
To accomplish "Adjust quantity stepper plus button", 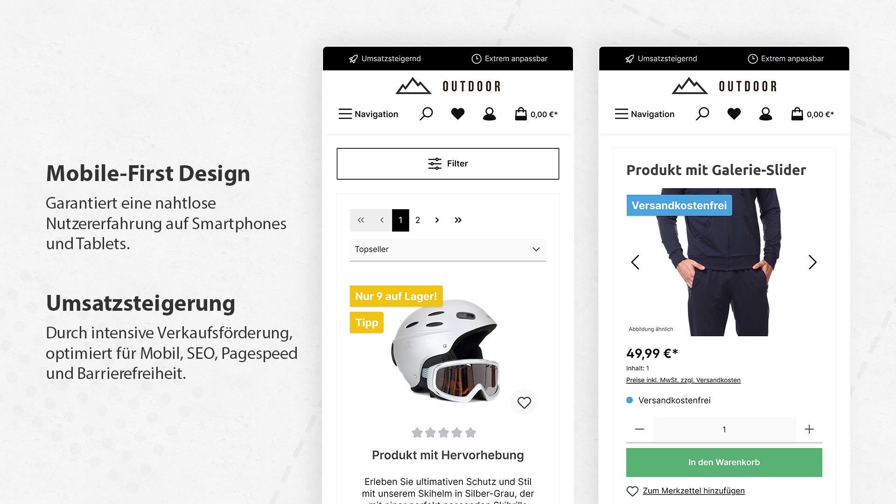I will [809, 429].
